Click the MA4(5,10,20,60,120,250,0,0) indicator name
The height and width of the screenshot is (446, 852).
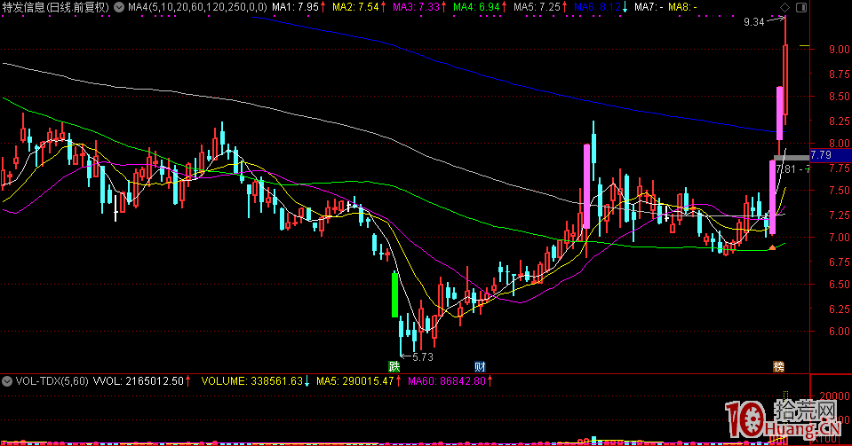point(198,7)
